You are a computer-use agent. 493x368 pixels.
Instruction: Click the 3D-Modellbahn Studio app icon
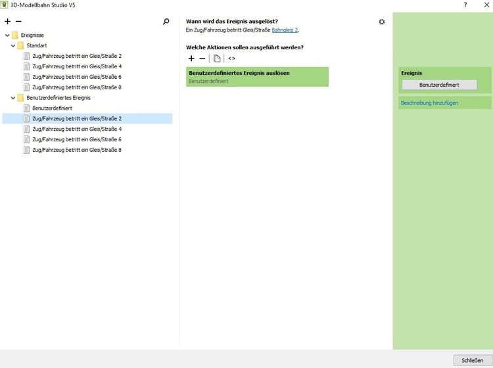pos(4,5)
